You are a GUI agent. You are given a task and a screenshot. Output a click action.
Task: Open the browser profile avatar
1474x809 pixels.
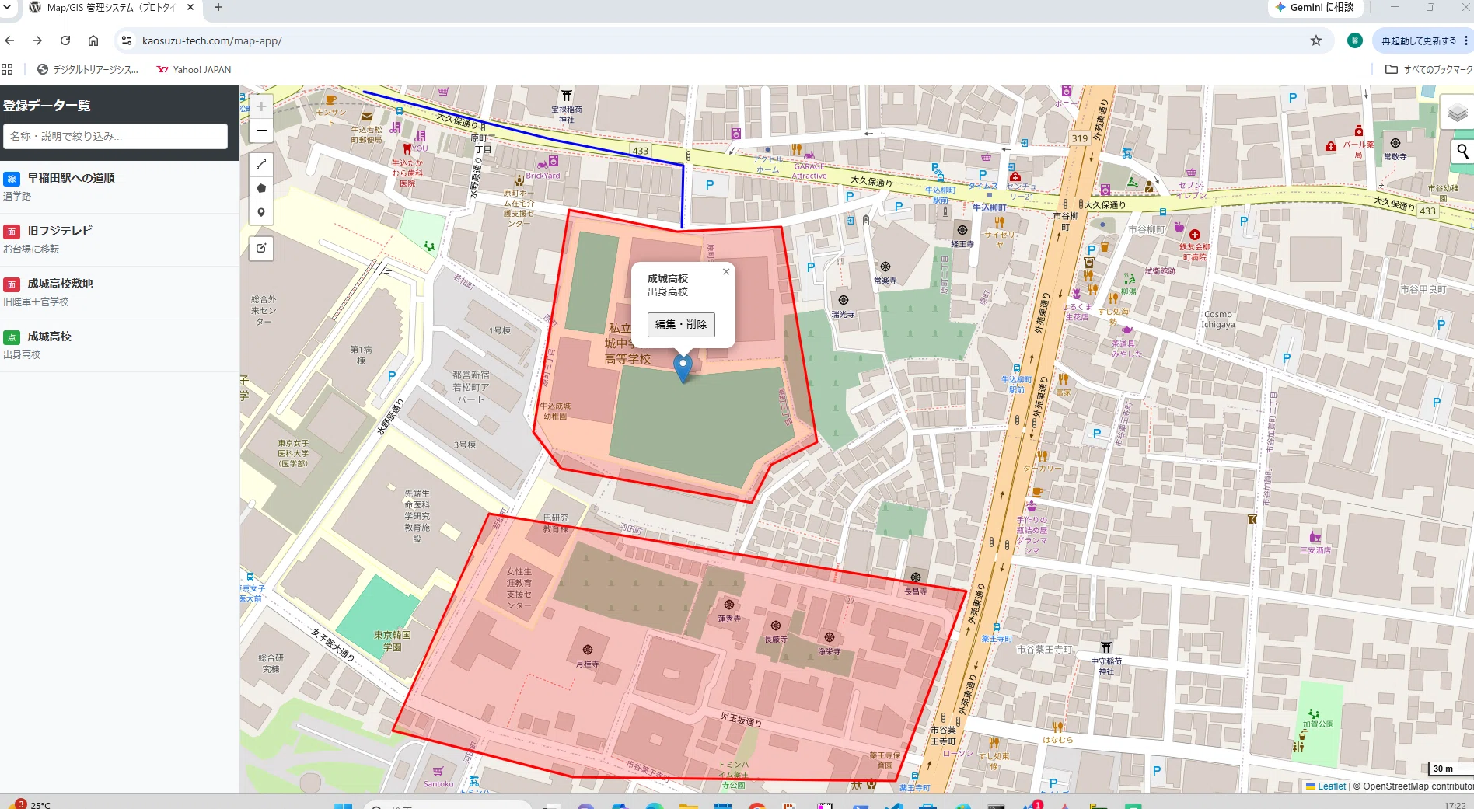(x=1355, y=40)
